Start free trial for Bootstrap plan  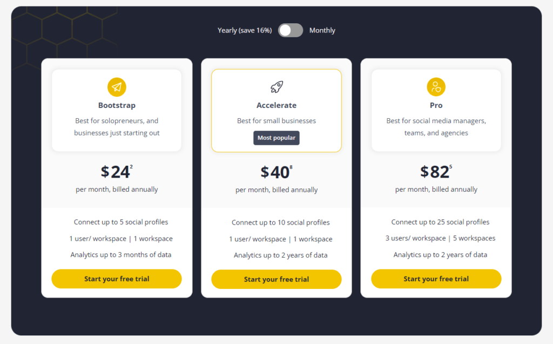(117, 279)
